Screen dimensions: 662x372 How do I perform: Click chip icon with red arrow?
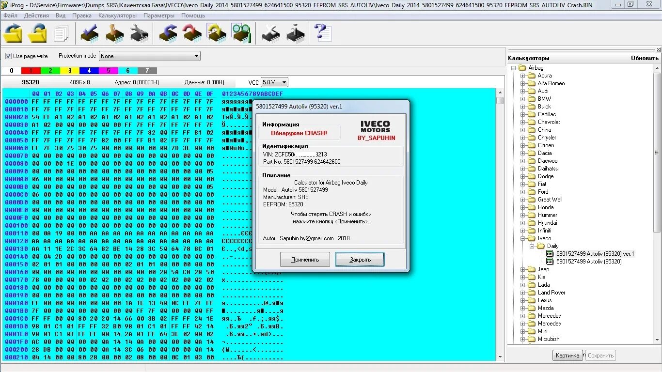coord(192,33)
